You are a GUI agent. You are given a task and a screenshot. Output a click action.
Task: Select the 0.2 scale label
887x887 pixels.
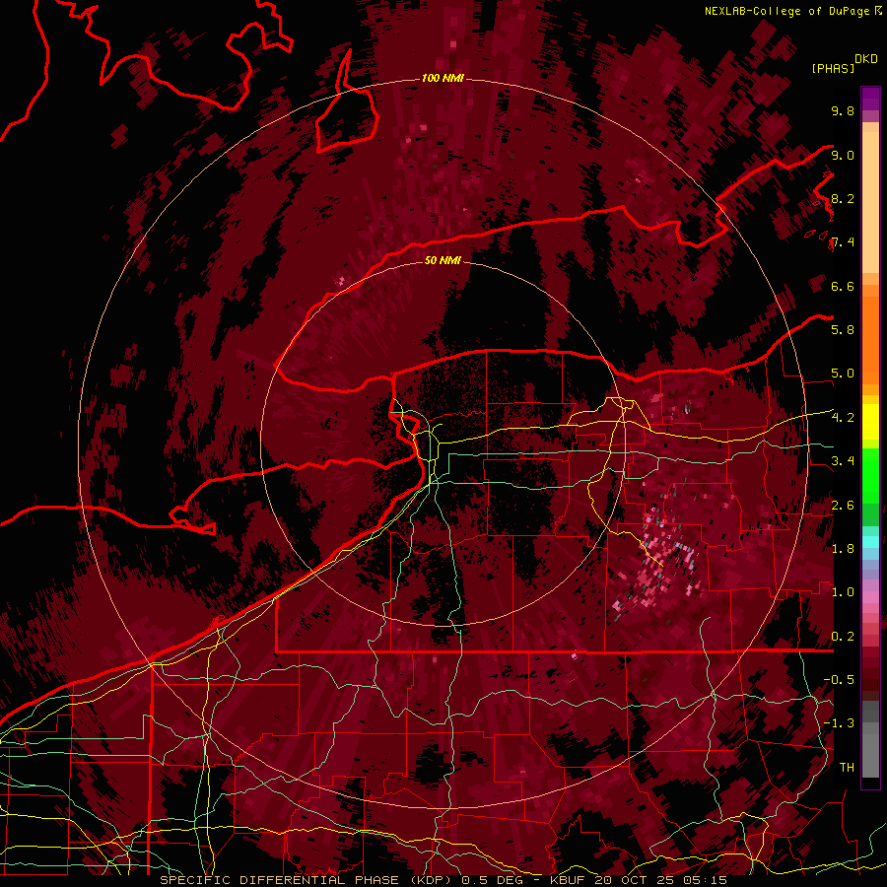coord(843,637)
